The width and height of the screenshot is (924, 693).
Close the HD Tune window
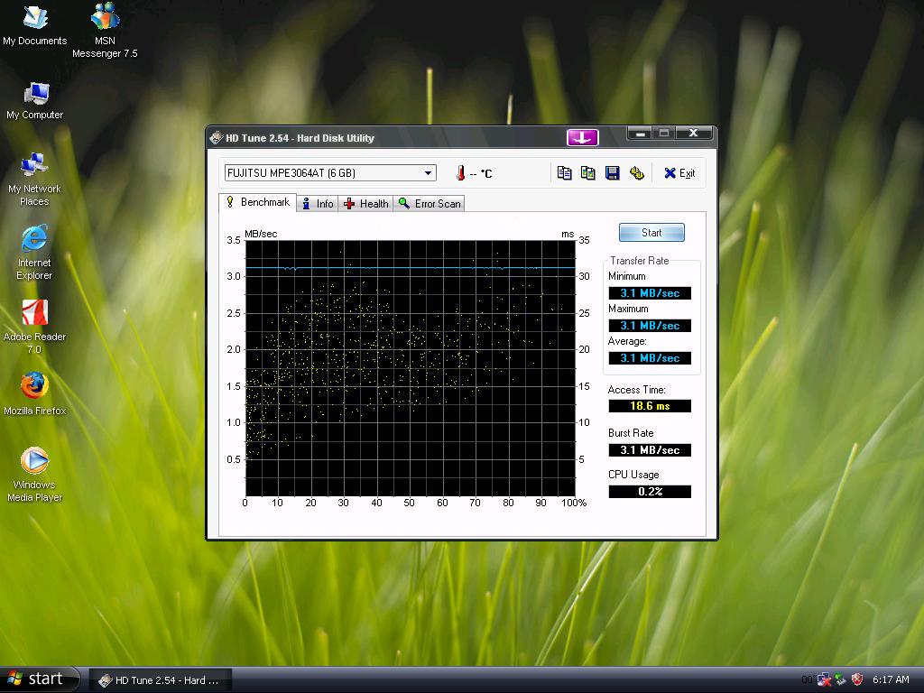[694, 134]
